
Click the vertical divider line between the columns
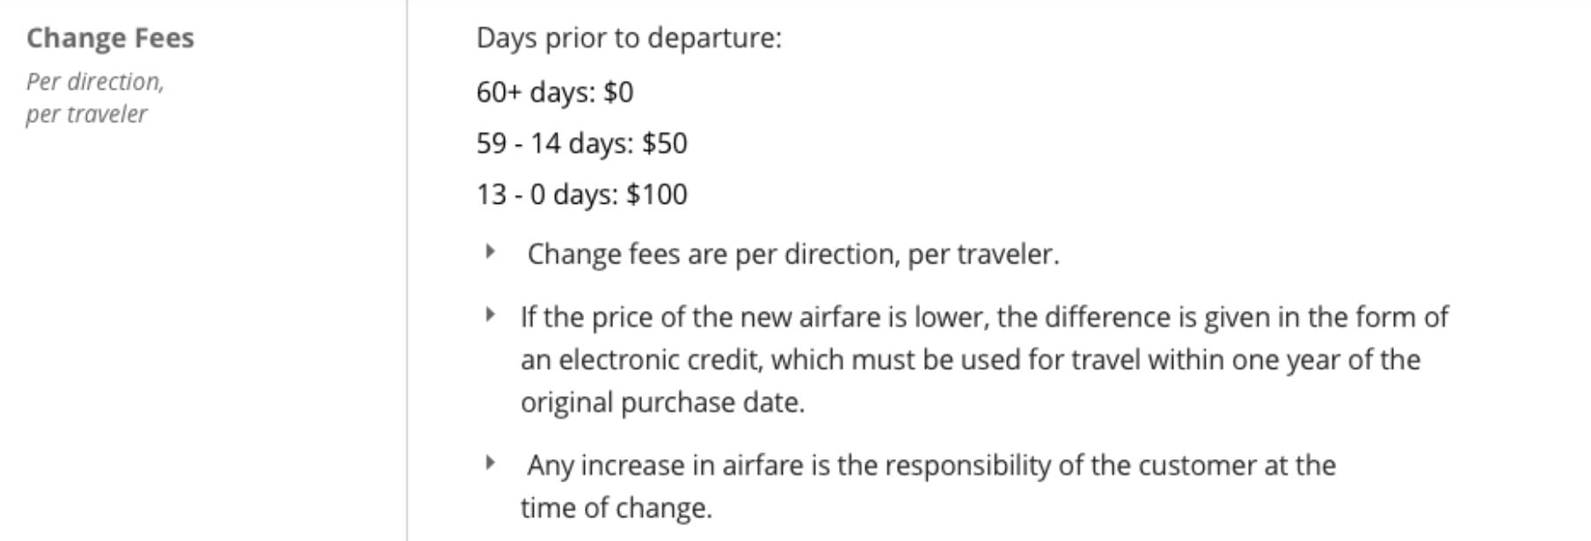(x=407, y=270)
